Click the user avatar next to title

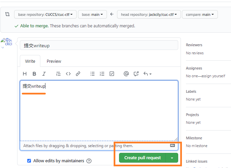point(6,43)
